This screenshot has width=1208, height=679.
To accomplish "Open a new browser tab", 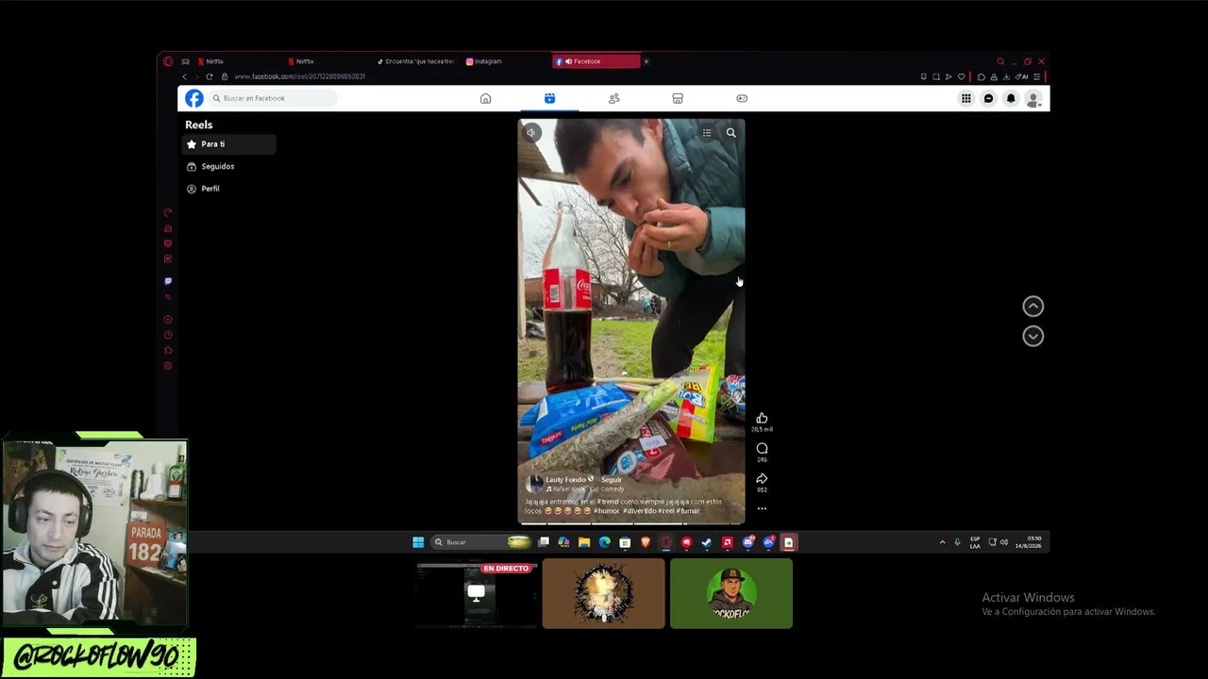I will click(646, 61).
